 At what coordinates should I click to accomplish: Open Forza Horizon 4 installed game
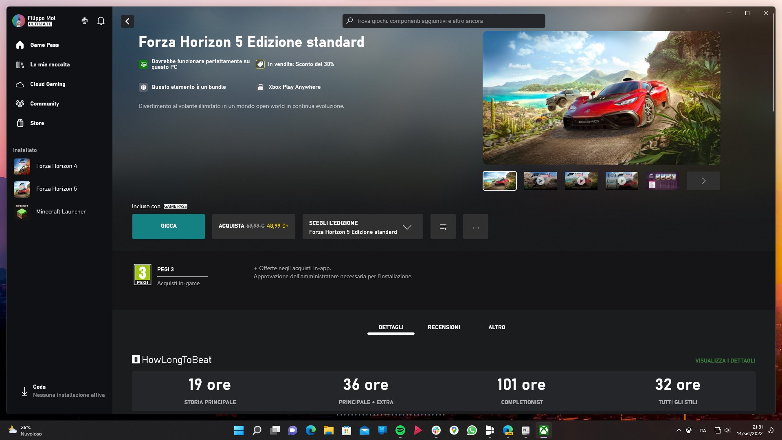click(56, 166)
